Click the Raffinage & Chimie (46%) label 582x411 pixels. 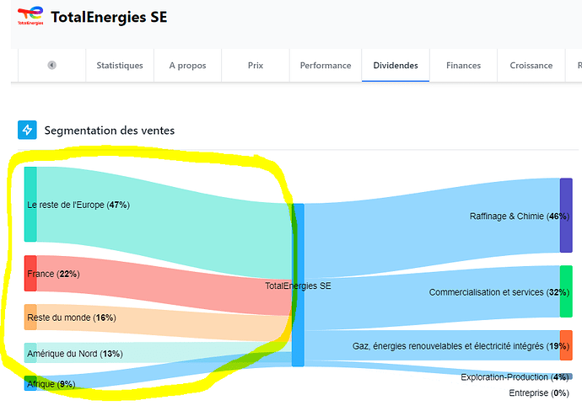tap(520, 216)
